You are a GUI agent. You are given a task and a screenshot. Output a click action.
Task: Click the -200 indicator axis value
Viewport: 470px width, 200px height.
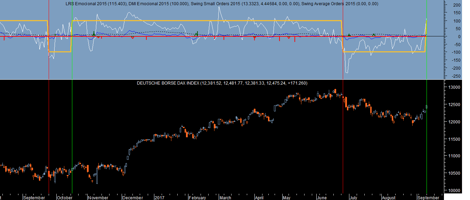456,68
